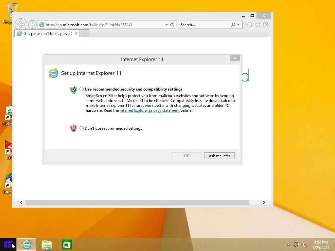Click Internet Explorer taskbar icon
The width and height of the screenshot is (335, 251).
tap(26, 244)
